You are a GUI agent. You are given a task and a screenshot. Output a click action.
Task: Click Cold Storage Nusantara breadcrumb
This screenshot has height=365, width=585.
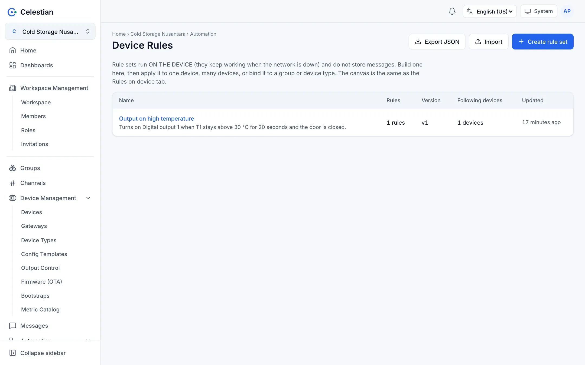(x=158, y=34)
